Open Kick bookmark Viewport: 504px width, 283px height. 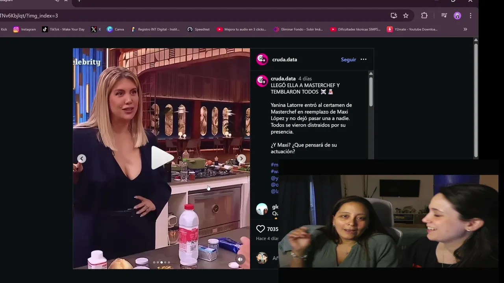tap(4, 29)
